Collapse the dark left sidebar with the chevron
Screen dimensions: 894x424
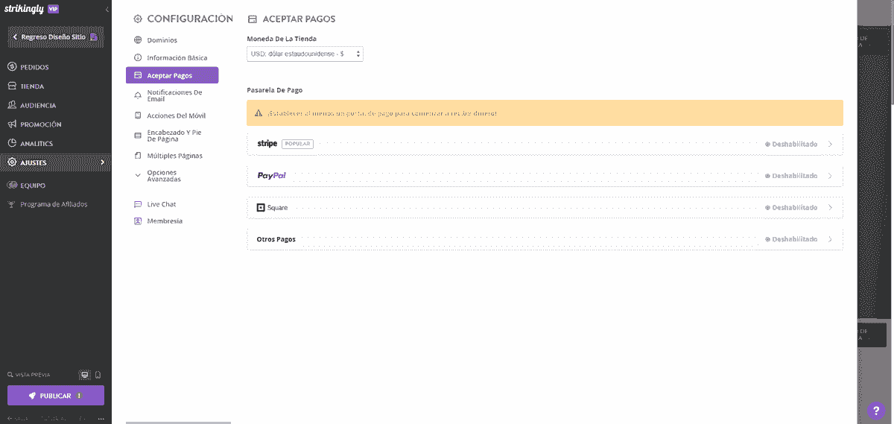[107, 10]
